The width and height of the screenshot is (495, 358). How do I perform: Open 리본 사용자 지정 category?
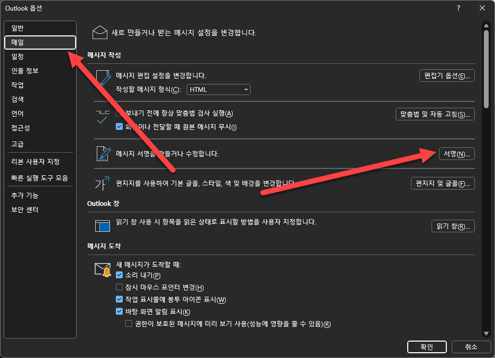coord(40,162)
